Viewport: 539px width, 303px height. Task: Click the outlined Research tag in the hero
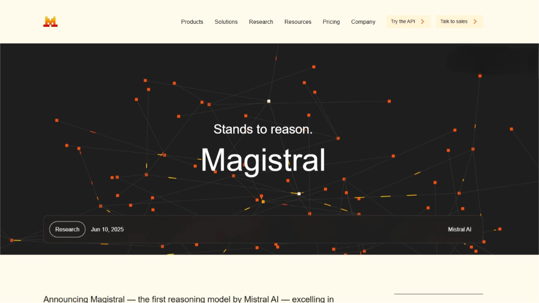(x=67, y=229)
